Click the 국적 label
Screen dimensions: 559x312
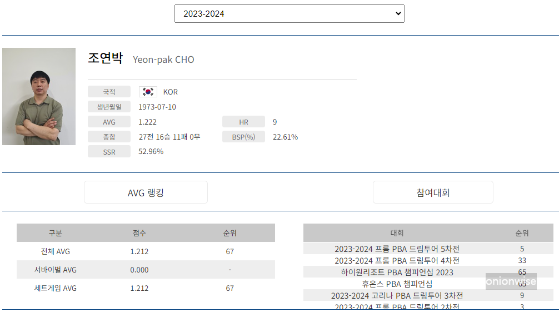(x=109, y=92)
